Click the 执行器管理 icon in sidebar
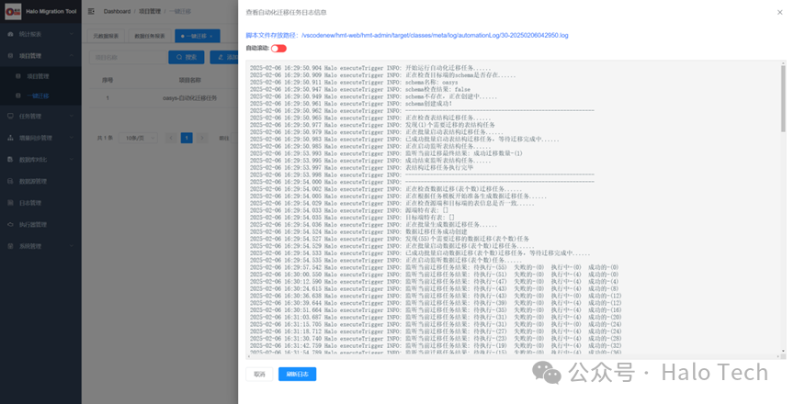794x404 pixels. pyautogui.click(x=10, y=225)
